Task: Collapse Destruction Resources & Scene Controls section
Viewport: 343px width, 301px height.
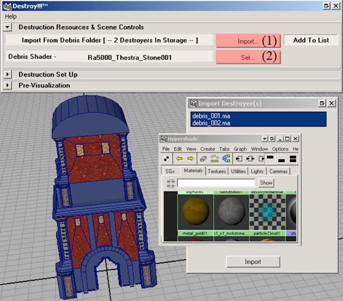Action: [7, 27]
